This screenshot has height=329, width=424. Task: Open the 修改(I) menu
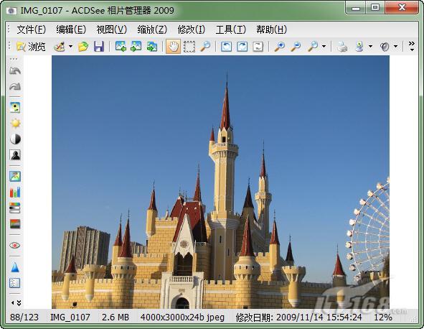pos(192,29)
